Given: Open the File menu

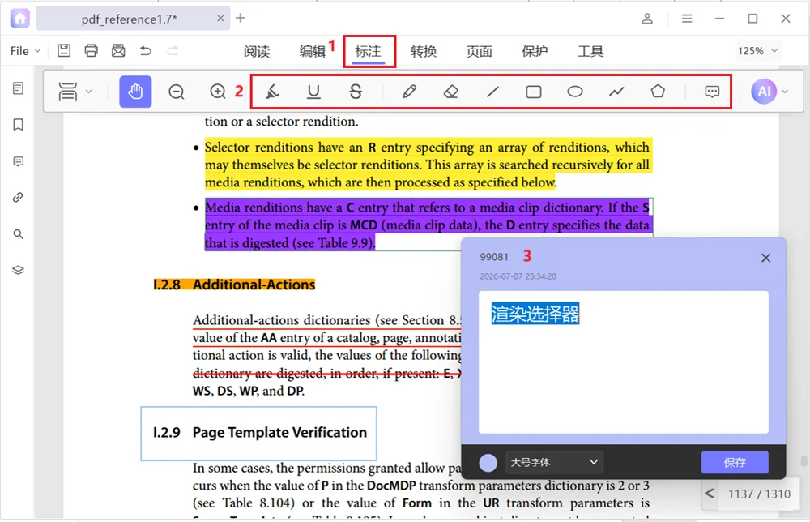Looking at the screenshot, I should coord(25,50).
